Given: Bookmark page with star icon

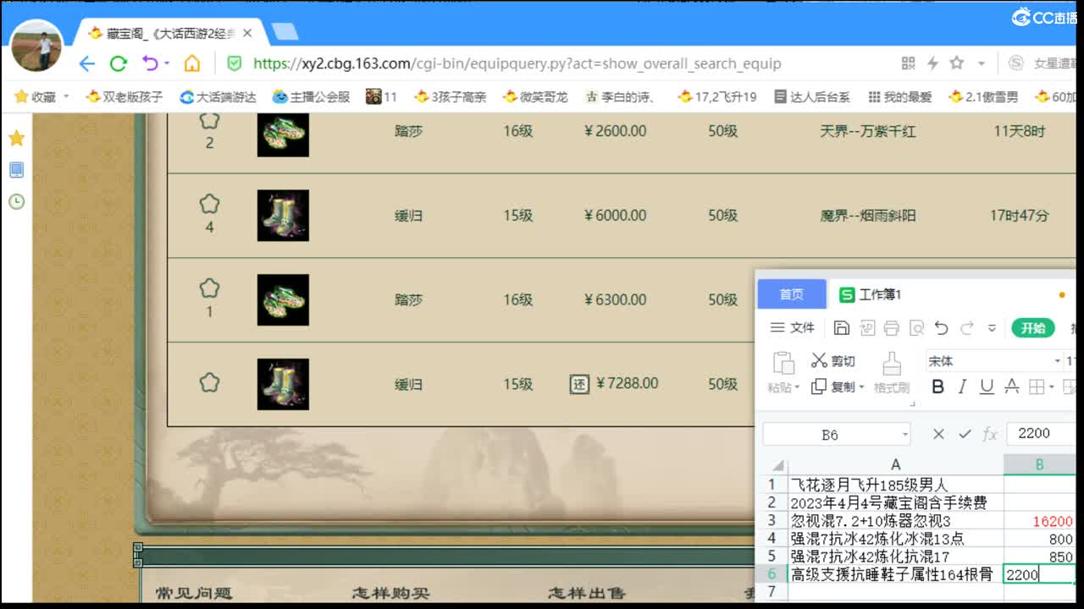Looking at the screenshot, I should pyautogui.click(x=957, y=63).
